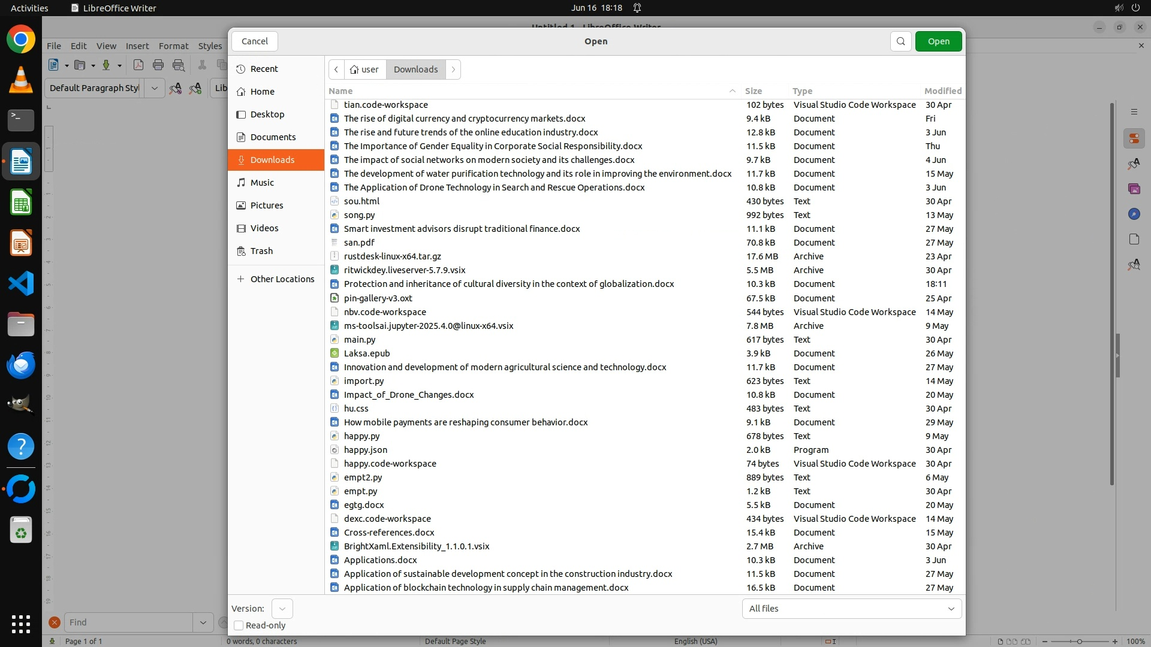Click the search icon in Open dialog
The image size is (1151, 647).
tap(900, 41)
